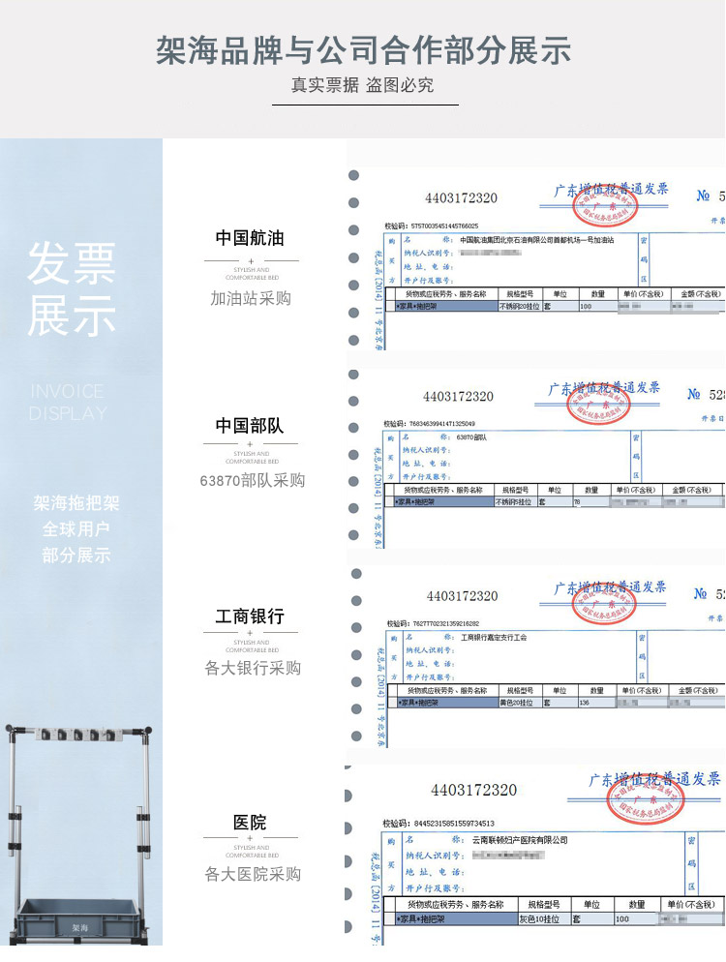The width and height of the screenshot is (726, 962).
Task: Click the '63870部队采购' caption
Action: [x=253, y=480]
